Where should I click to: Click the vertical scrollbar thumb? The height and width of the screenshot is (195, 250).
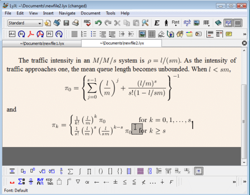click(x=244, y=121)
